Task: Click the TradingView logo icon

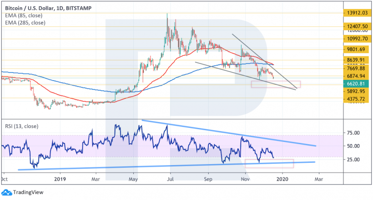Action: click(6, 191)
